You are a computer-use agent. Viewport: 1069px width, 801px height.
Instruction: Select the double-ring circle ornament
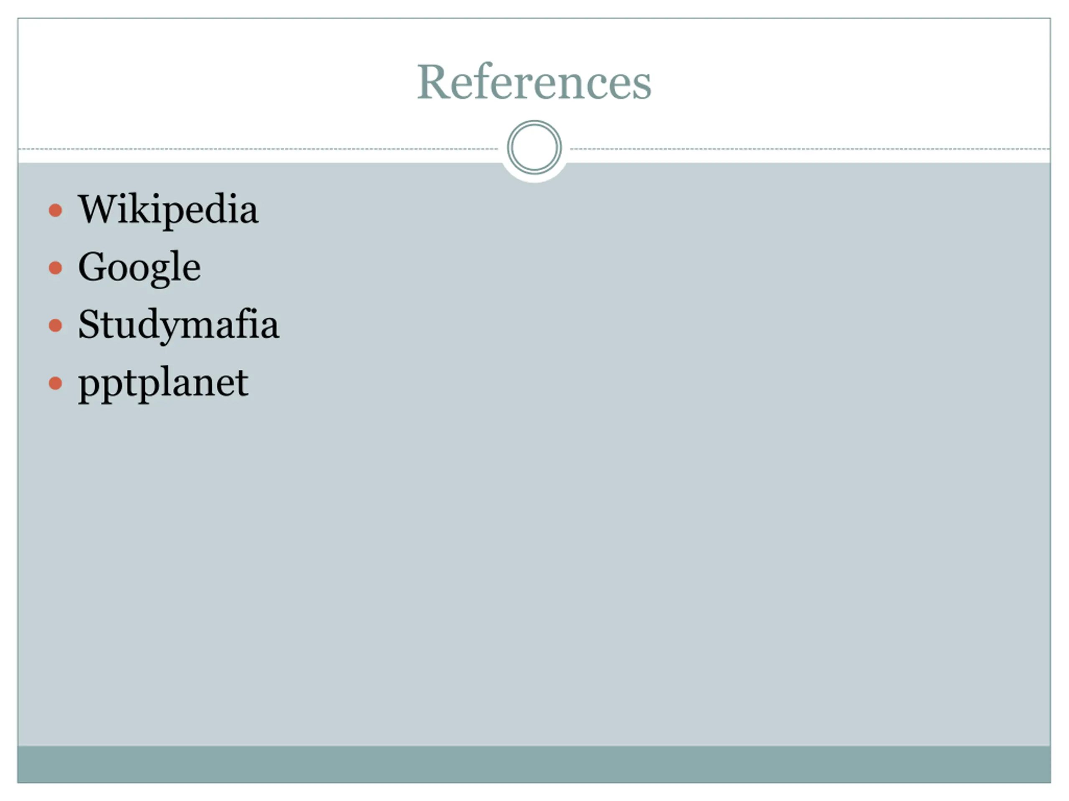point(534,147)
